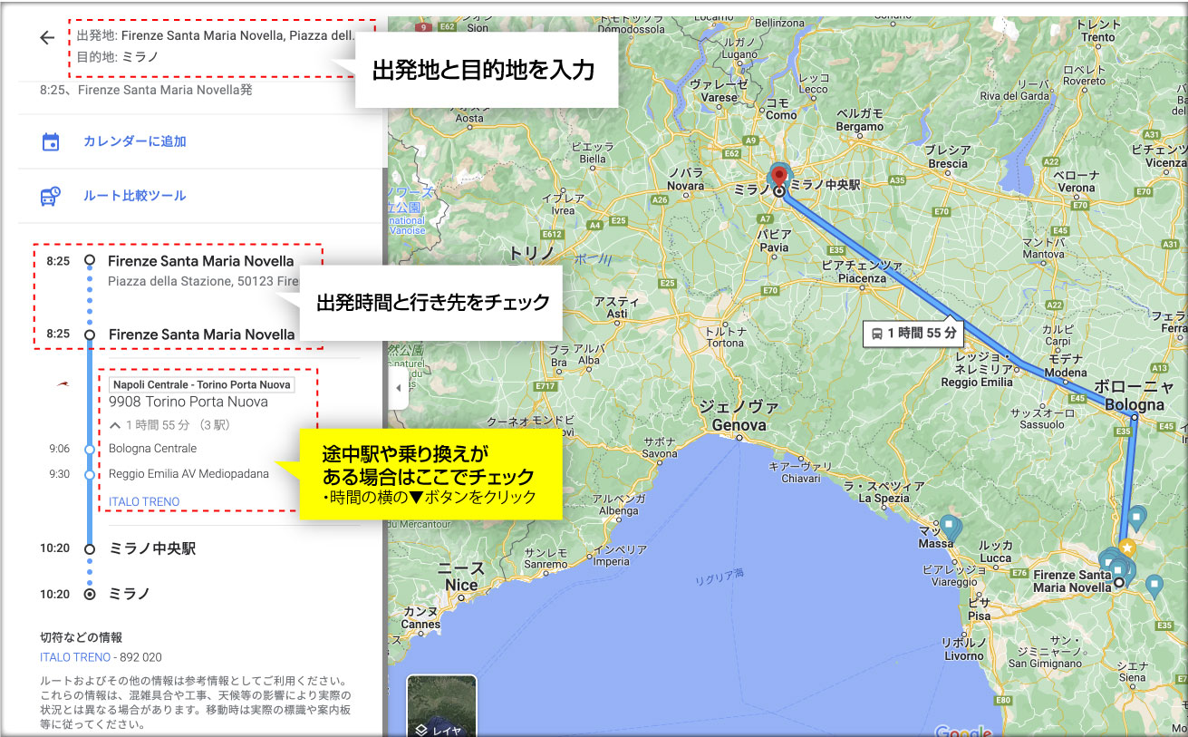The width and height of the screenshot is (1188, 737).
Task: Click 9908 Torino Porta Nuova train heading
Action: tap(188, 402)
